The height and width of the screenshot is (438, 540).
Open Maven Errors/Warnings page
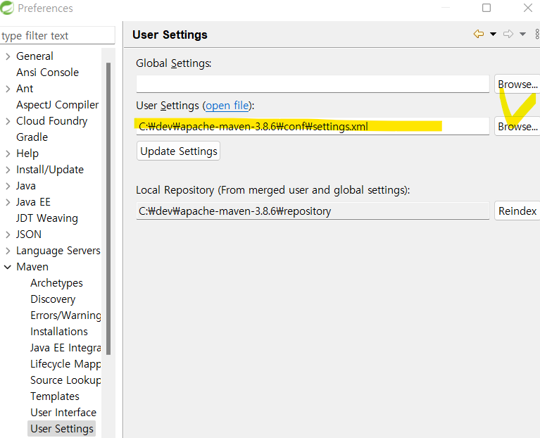pyautogui.click(x=65, y=315)
